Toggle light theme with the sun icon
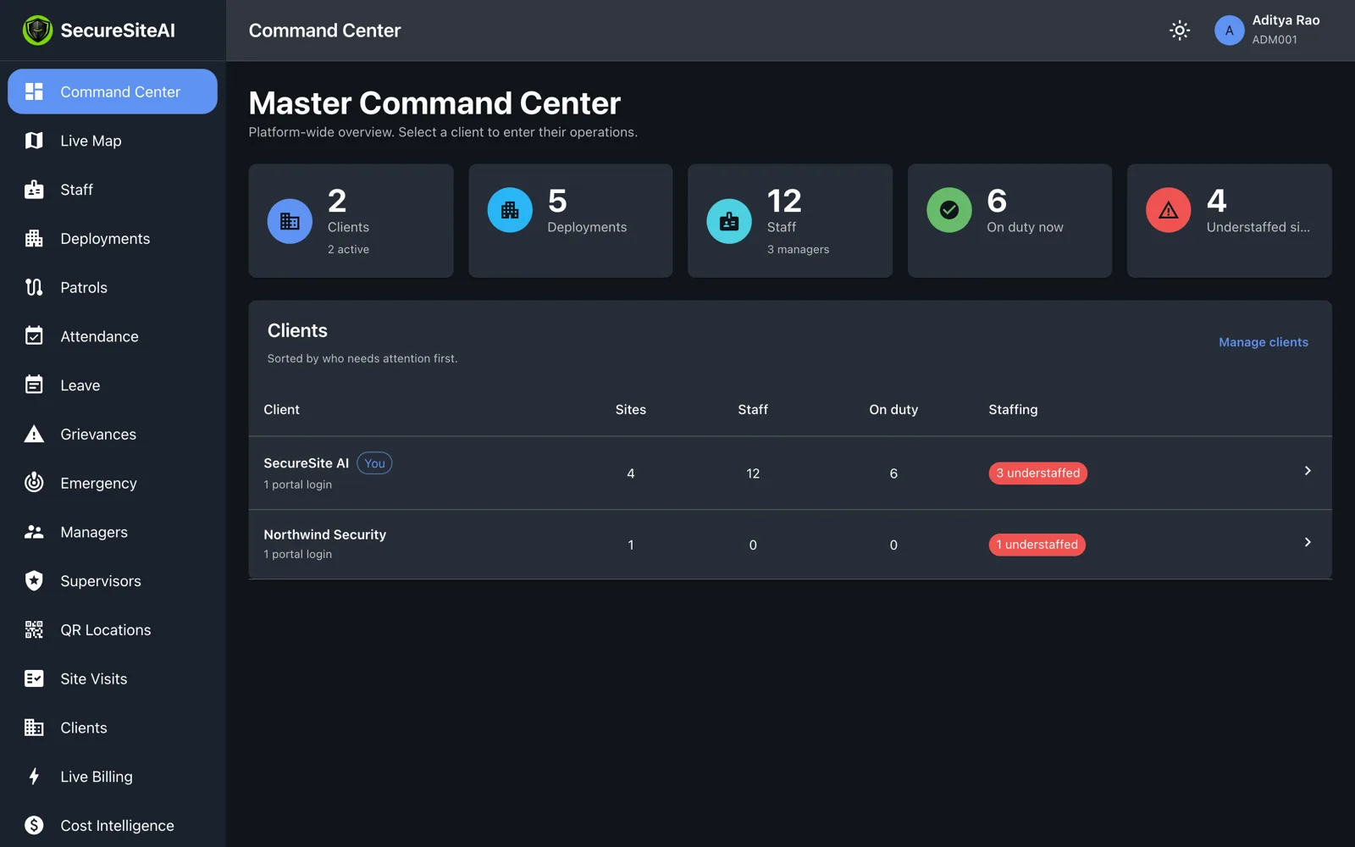The image size is (1355, 847). click(x=1180, y=30)
